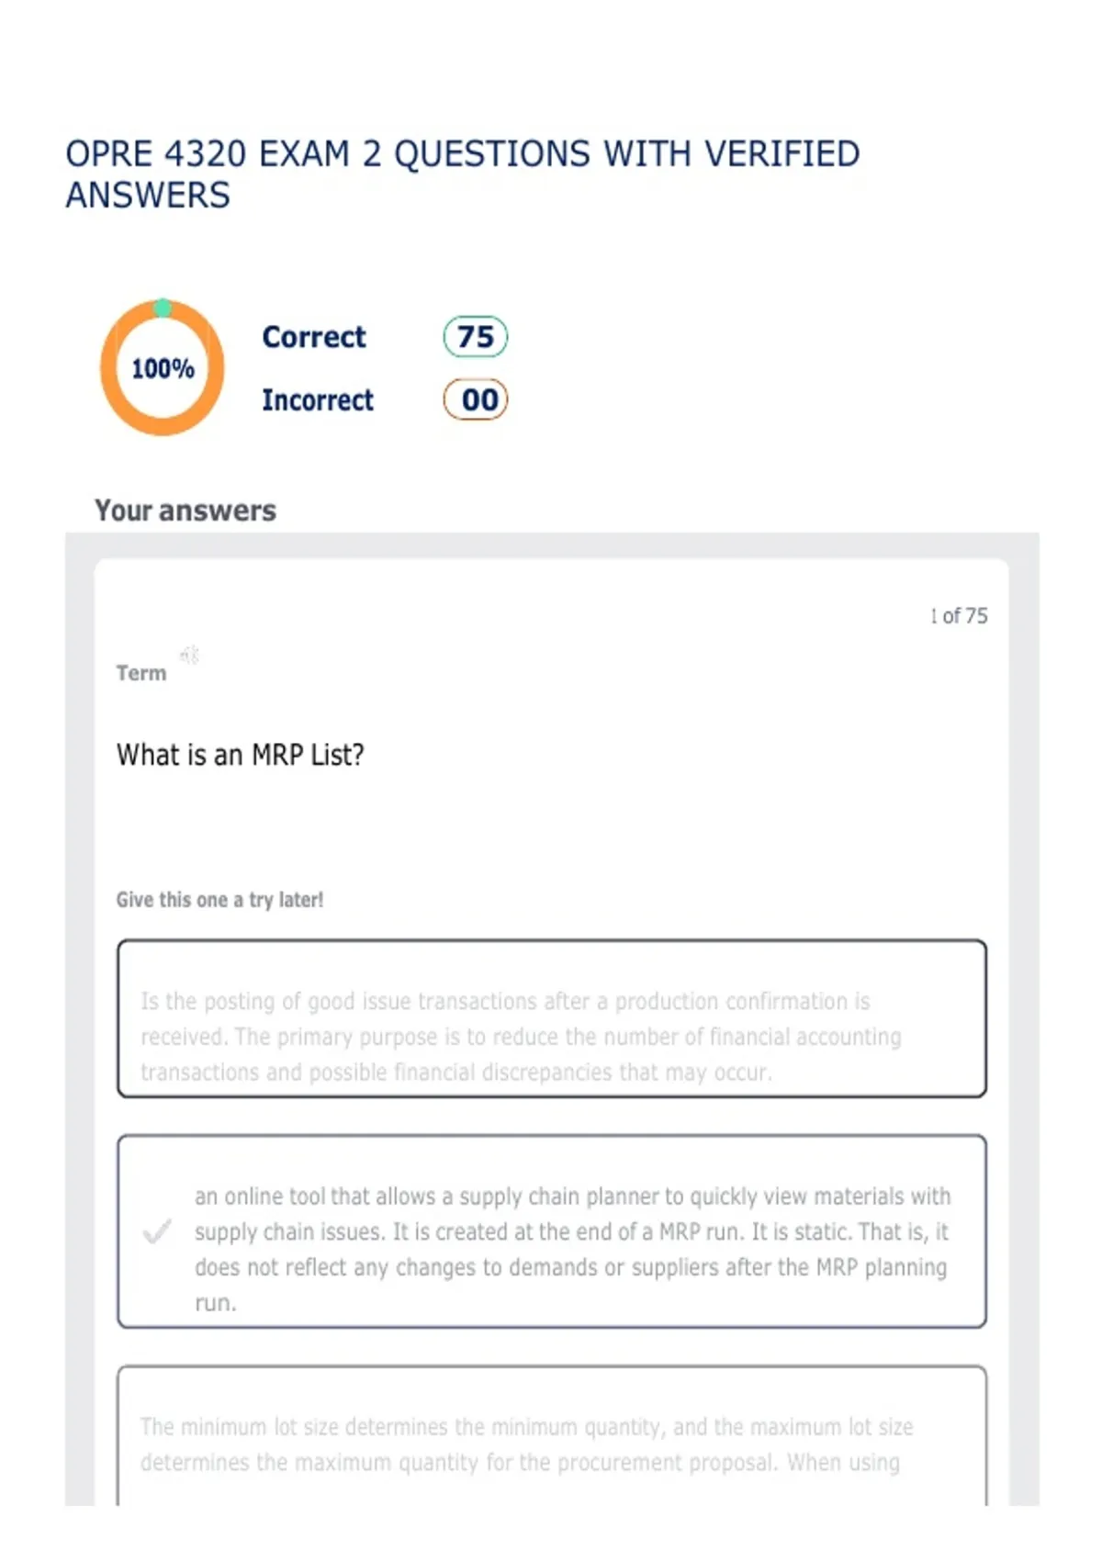Click the '1 of 75' question counter
1102x1561 pixels.
pos(959,616)
